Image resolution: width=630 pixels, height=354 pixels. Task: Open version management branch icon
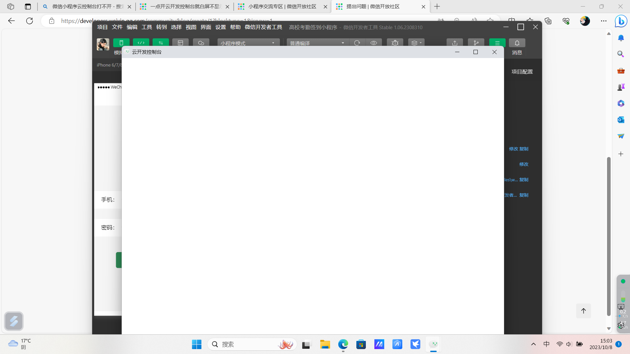(476, 43)
